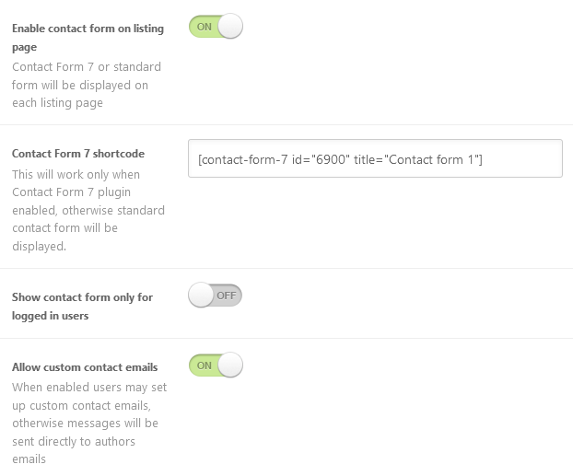The height and width of the screenshot is (476, 573).
Task: Click ON text of listing page contact form switch
Action: point(205,27)
